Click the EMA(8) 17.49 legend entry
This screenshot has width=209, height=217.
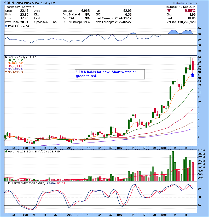coord(15,63)
